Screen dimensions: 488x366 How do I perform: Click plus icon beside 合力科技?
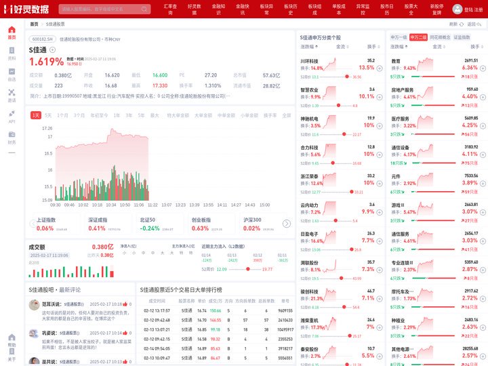[x=380, y=155]
